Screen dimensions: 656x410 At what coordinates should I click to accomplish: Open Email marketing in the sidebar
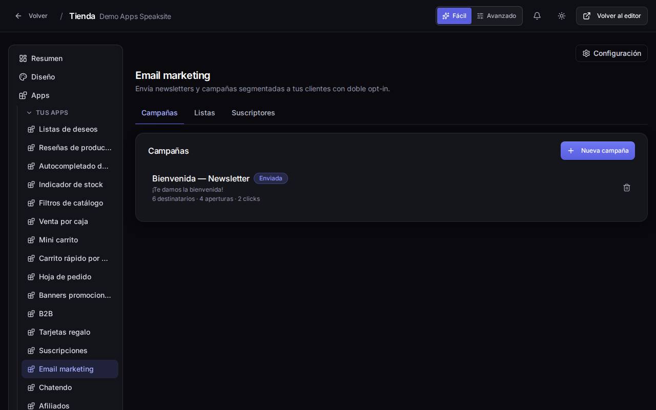click(70, 369)
